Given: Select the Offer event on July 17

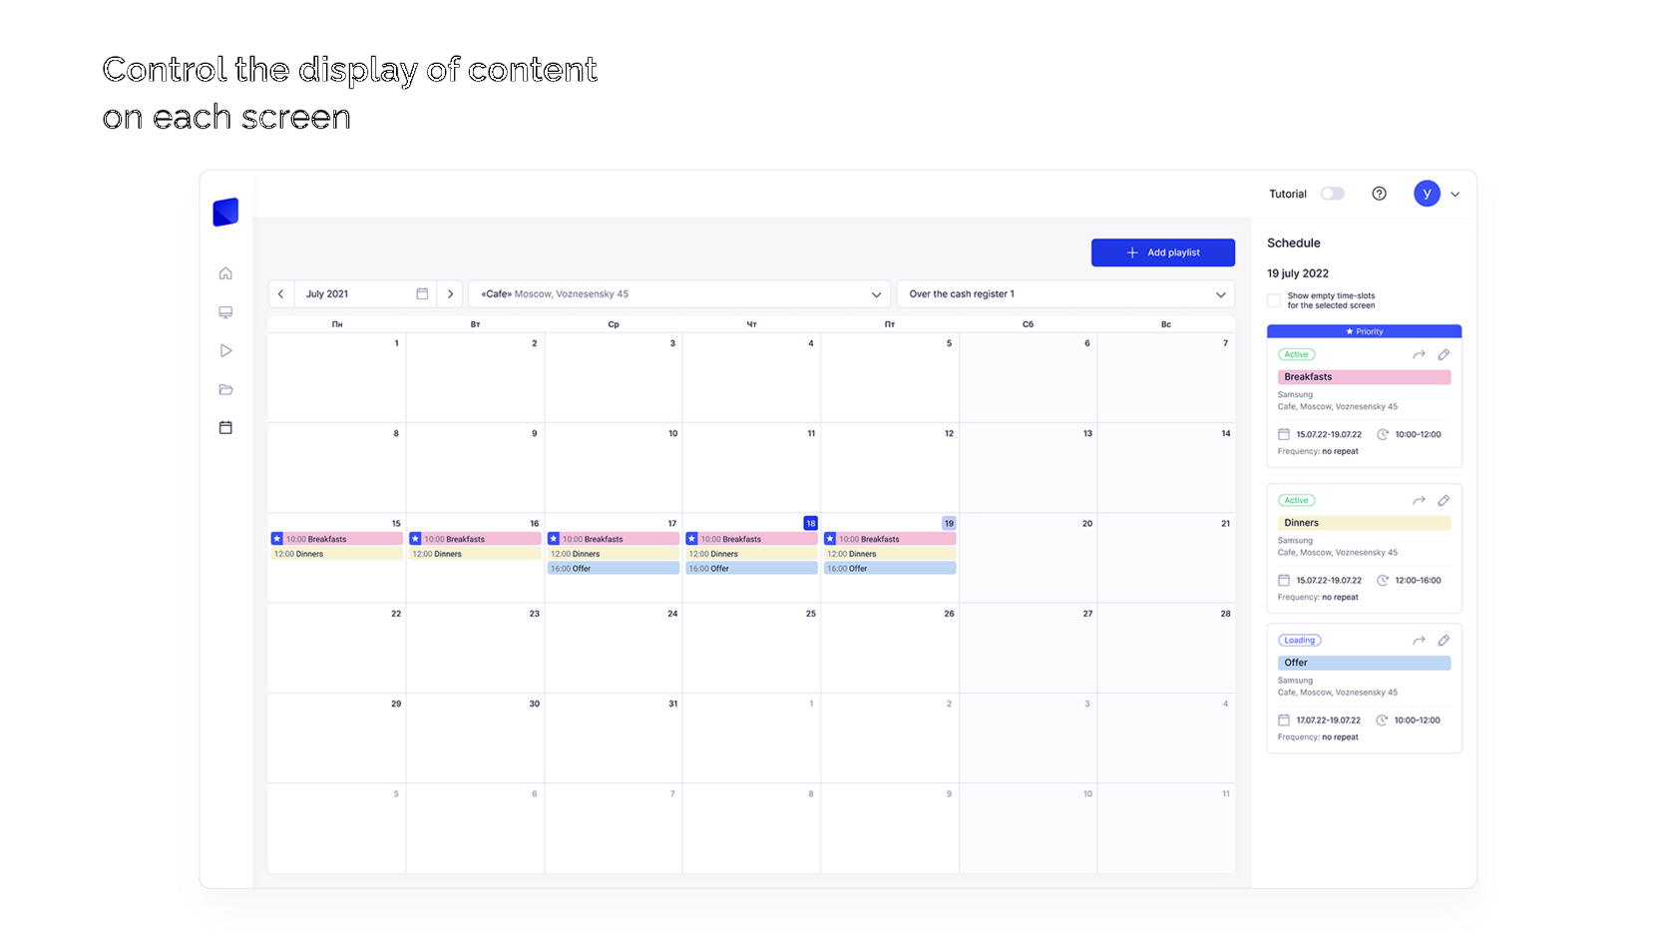Looking at the screenshot, I should point(613,568).
